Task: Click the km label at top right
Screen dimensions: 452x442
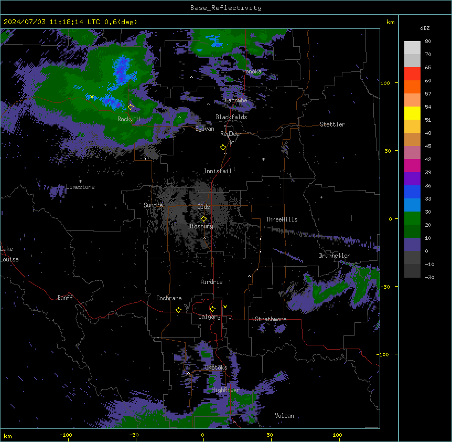Action: (x=390, y=22)
